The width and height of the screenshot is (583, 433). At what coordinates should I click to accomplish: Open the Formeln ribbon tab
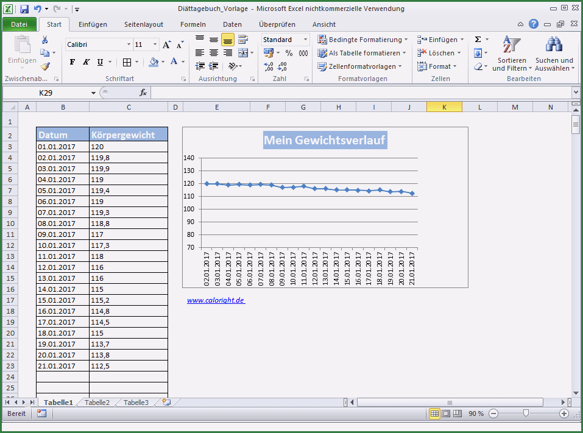[x=193, y=24]
